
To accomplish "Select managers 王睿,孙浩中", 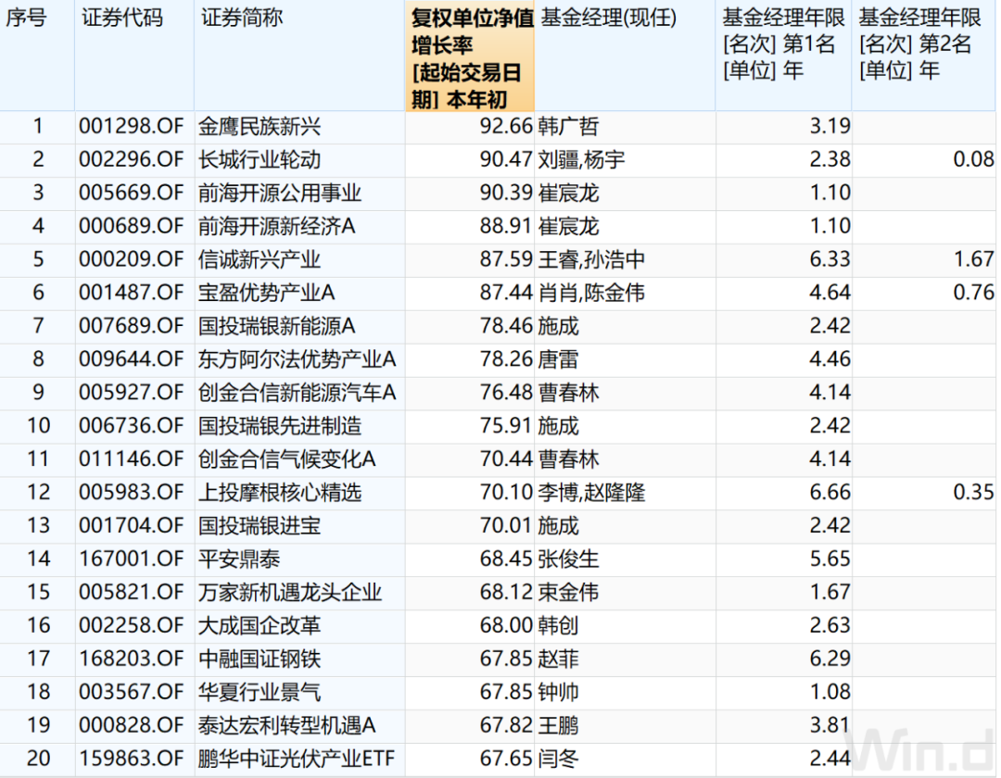I will point(591,259).
